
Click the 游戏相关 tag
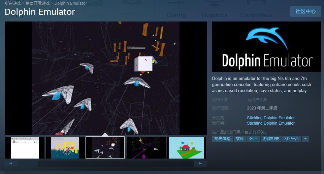271,138
